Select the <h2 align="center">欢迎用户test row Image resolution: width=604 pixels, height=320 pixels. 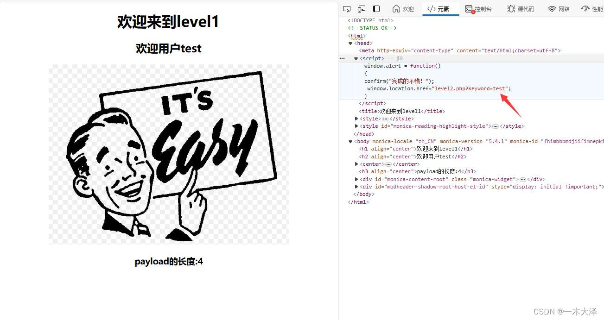tap(413, 157)
